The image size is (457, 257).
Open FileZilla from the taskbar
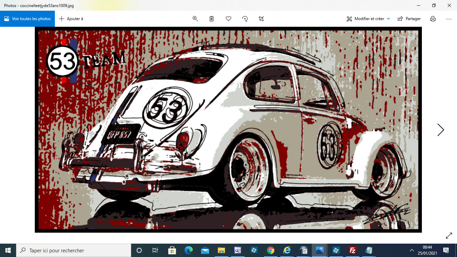click(x=352, y=250)
